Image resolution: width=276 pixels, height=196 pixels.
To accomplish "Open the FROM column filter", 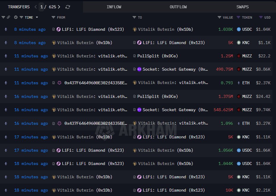I will 53,17.
